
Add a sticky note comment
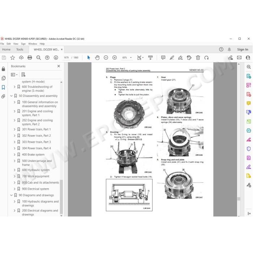point(163,57)
